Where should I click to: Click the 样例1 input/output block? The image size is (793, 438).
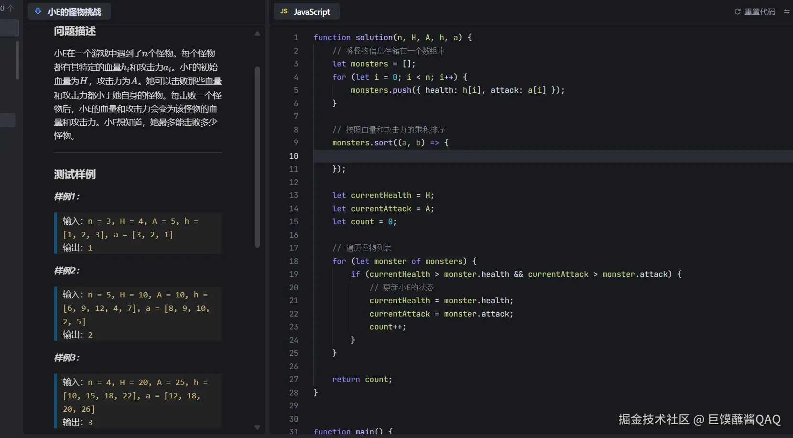click(138, 234)
